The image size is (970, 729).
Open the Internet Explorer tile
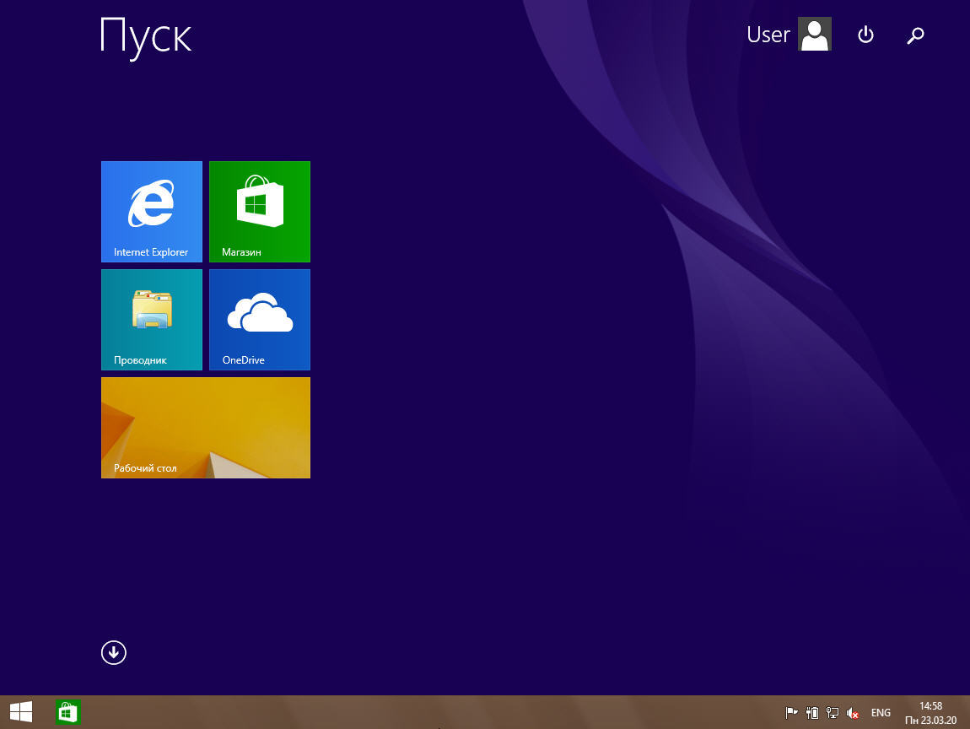coord(152,211)
